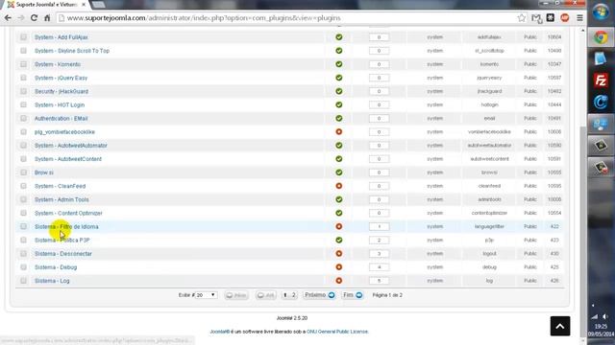Edit ordering field for System - Add FullAjax
The height and width of the screenshot is (345, 615).
pos(379,37)
